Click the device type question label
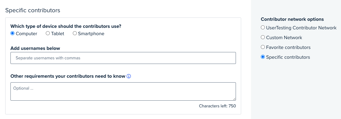This screenshot has height=119, width=341. [66, 26]
